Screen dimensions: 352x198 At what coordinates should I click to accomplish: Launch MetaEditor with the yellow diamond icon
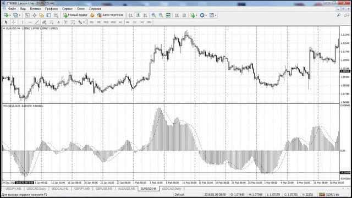pos(92,15)
